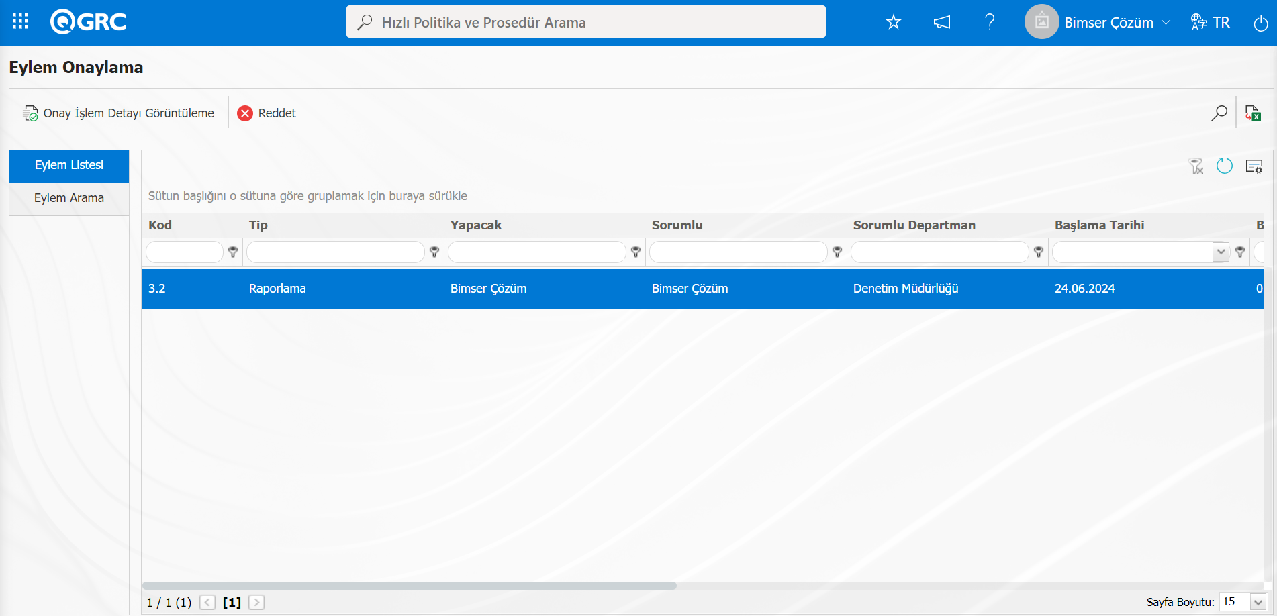
Task: Switch to Eylem Listesi tab
Action: coord(69,165)
